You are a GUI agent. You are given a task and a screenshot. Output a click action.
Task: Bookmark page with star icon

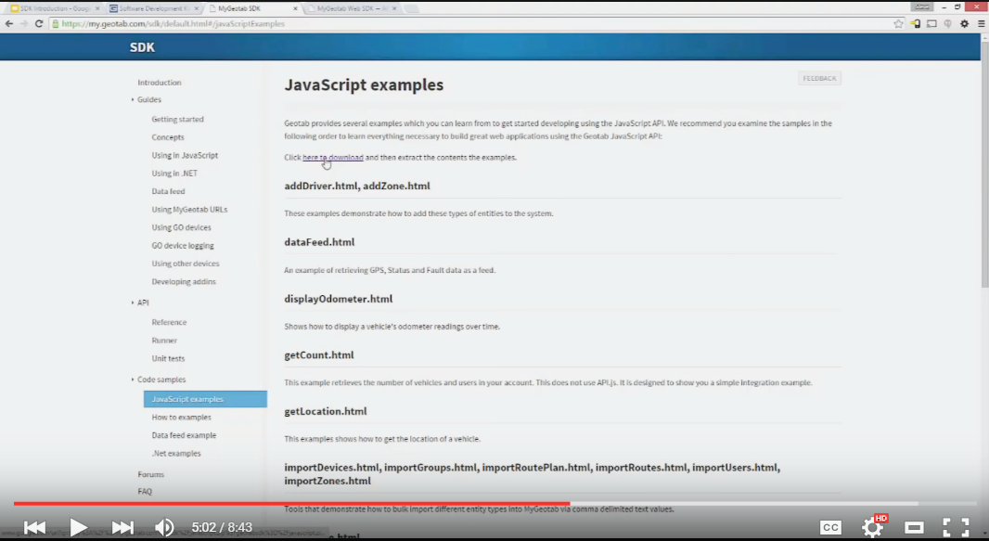[x=898, y=23]
